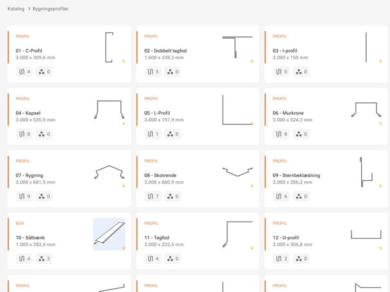This screenshot has height=292, width=390.
Task: Click the Skotrende valley profile drawing
Action: click(x=237, y=172)
